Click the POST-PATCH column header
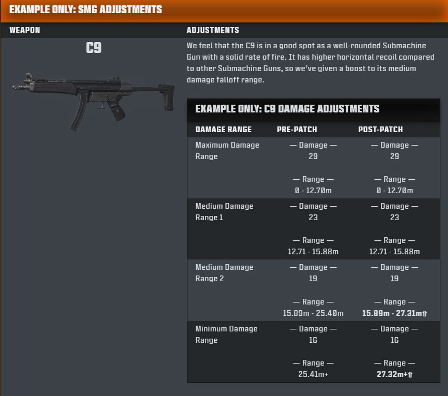This screenshot has width=448, height=396. (380, 129)
